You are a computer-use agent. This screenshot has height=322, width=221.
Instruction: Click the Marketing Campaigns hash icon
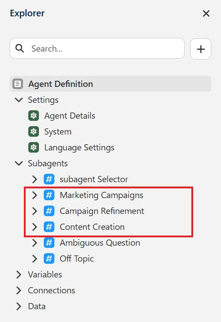(x=49, y=195)
